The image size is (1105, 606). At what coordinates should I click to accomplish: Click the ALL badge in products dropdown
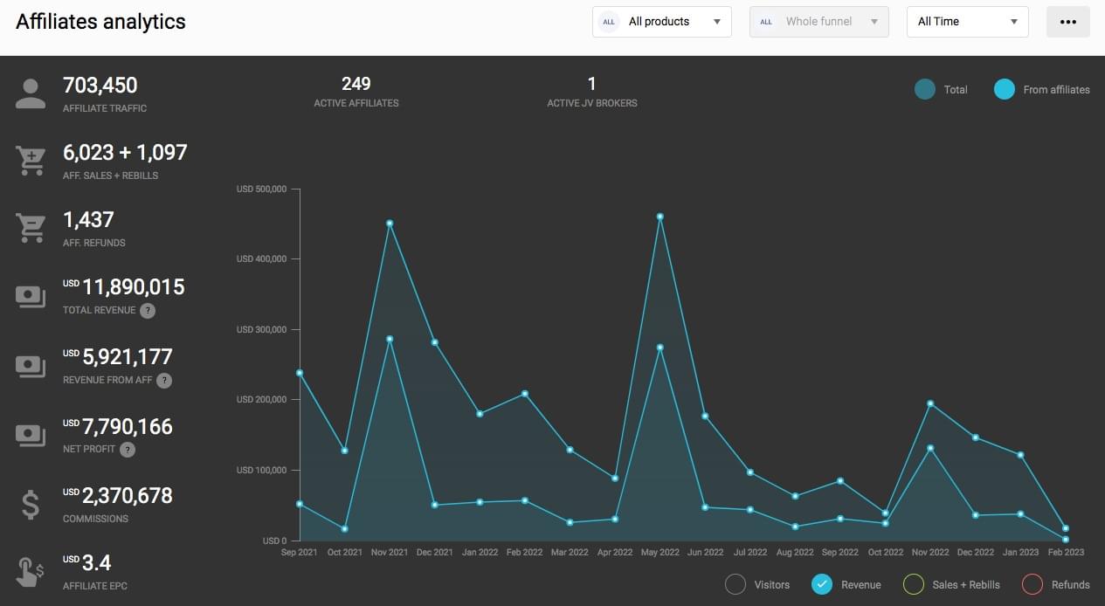pyautogui.click(x=609, y=22)
